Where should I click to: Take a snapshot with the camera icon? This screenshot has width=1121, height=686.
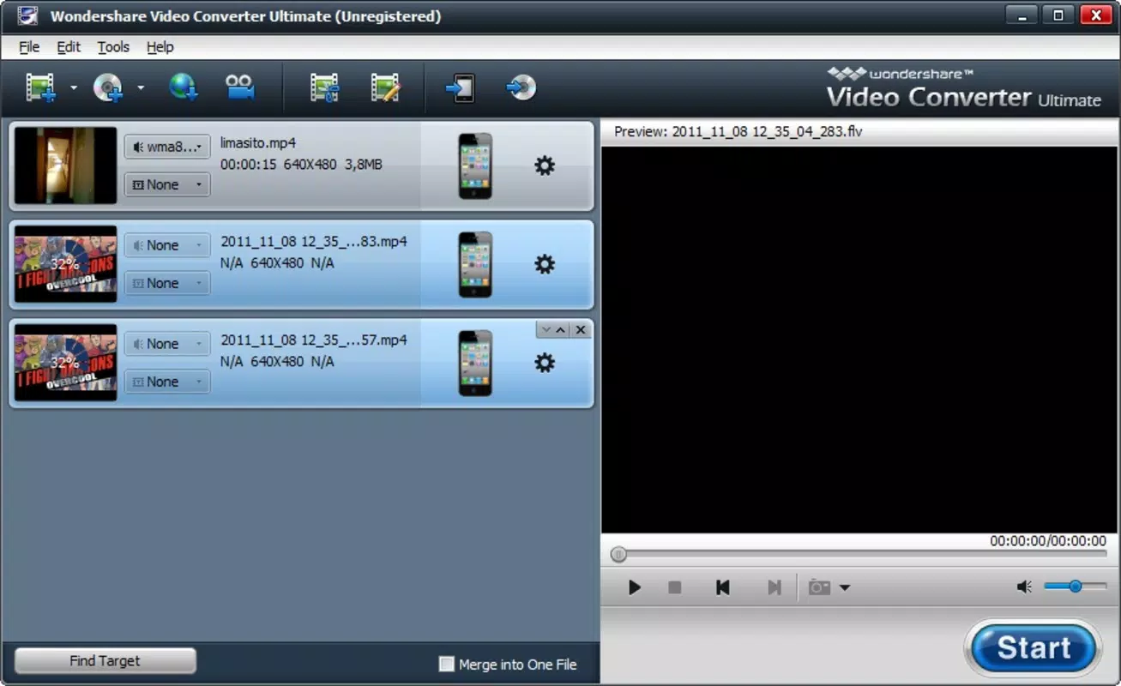click(x=820, y=587)
